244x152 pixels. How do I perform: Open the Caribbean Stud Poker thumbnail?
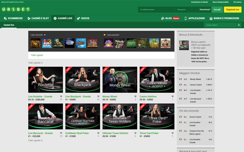[x=83, y=116]
